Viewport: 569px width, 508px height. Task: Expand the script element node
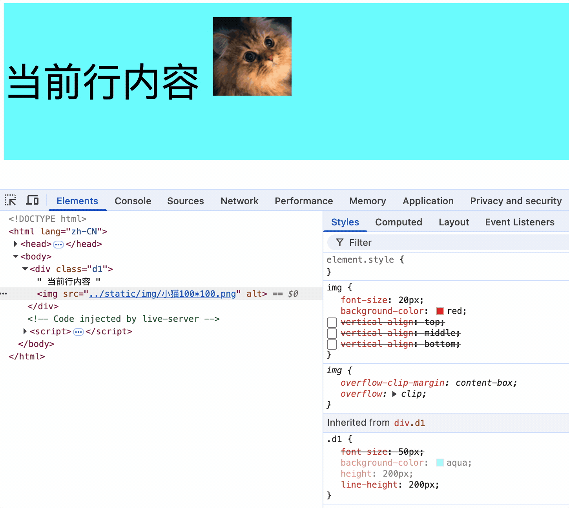[25, 331]
